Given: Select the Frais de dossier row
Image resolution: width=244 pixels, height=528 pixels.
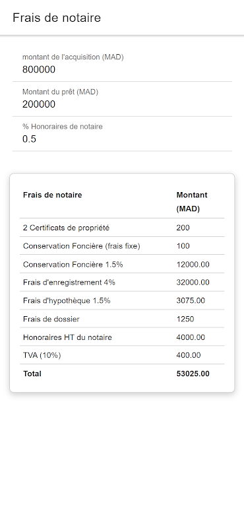Looking at the screenshot, I should (122, 319).
